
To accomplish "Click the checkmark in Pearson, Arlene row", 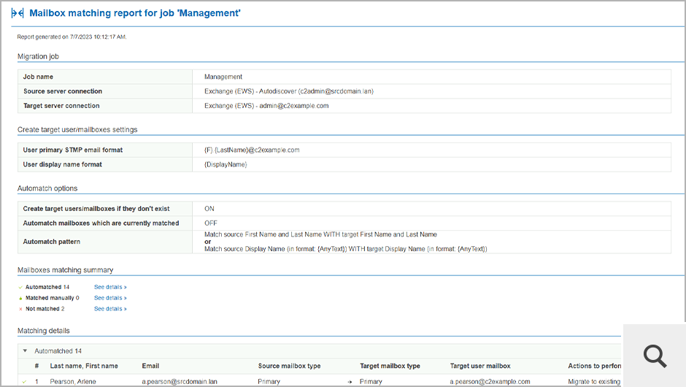I will click(24, 382).
